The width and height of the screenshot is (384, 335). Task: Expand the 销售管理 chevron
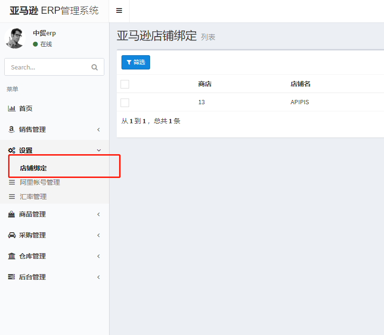[99, 129]
